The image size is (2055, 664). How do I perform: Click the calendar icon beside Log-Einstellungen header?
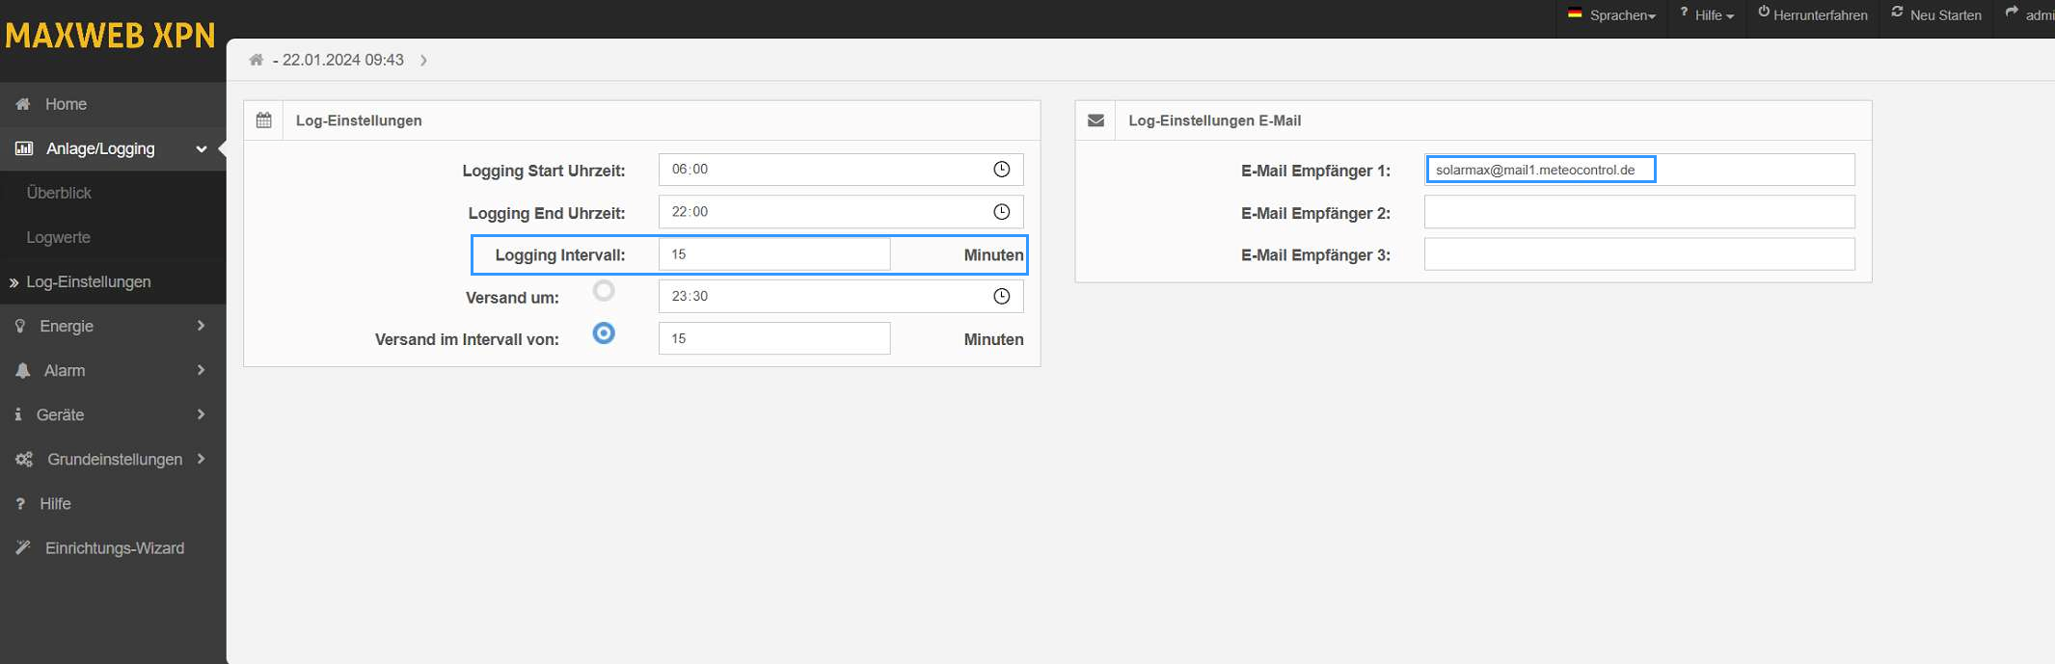point(263,120)
